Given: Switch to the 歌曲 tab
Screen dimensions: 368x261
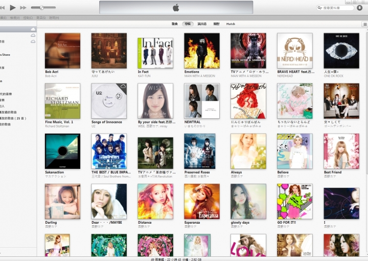Looking at the screenshot, I should tap(174, 24).
